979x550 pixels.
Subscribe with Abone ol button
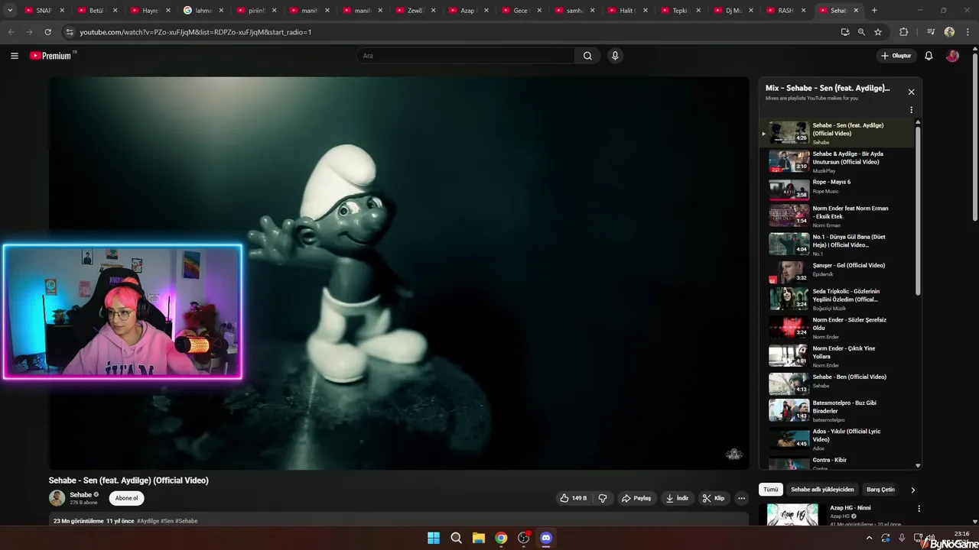tap(126, 498)
